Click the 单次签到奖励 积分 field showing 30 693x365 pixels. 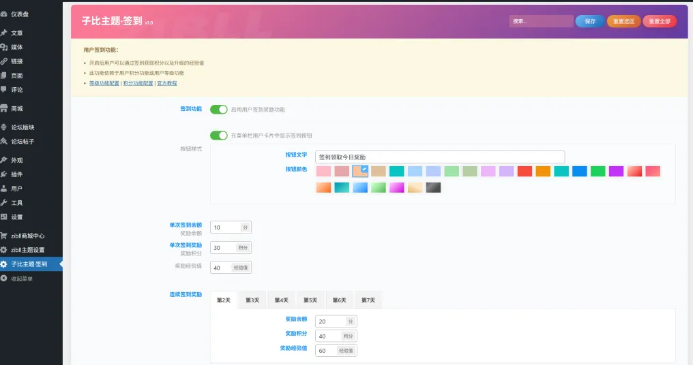pyautogui.click(x=231, y=248)
